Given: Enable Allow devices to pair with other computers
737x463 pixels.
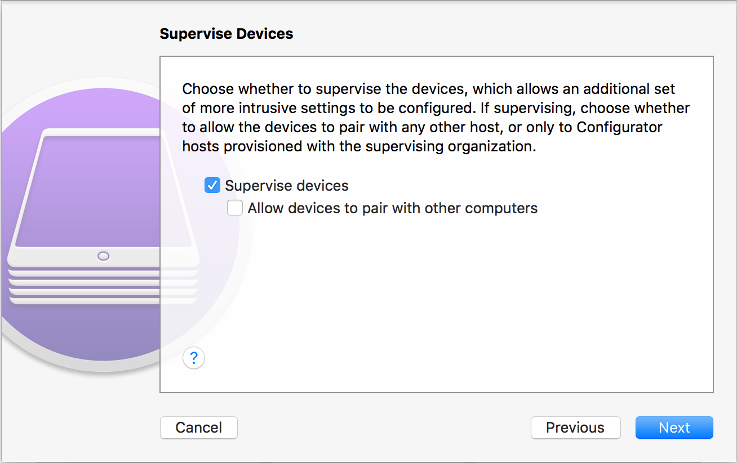Looking at the screenshot, I should pyautogui.click(x=235, y=208).
